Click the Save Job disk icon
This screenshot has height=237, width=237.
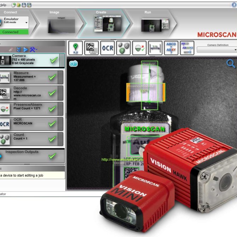click(24, 5)
